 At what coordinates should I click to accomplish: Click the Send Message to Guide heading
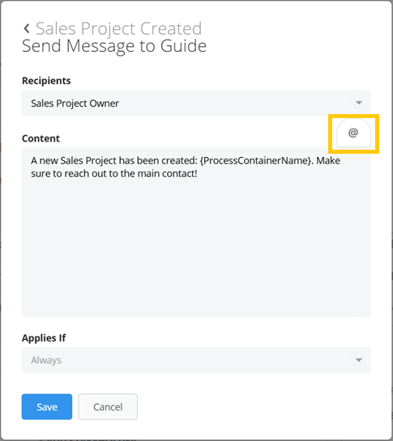pos(114,46)
